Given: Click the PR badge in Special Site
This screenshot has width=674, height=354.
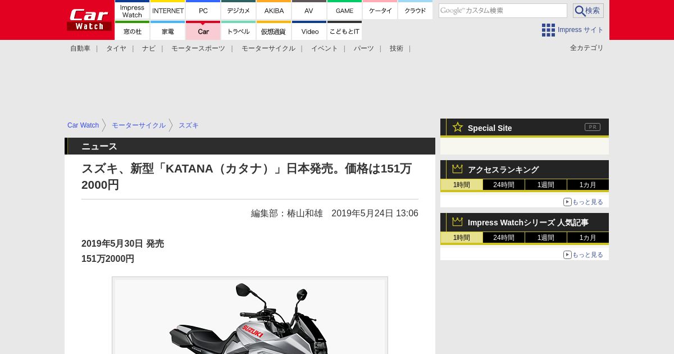Looking at the screenshot, I should tap(593, 127).
